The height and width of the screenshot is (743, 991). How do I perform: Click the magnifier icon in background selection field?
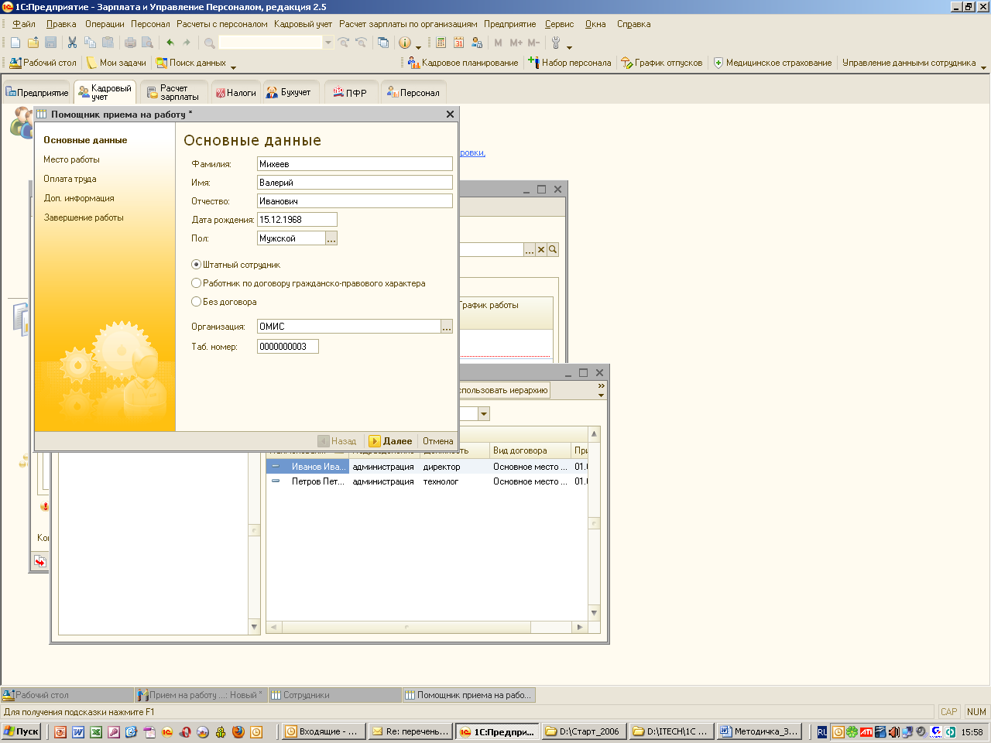(553, 249)
